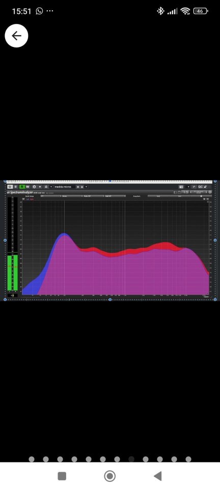This screenshot has width=220, height=490.
Task: Tap the Android recent apps square button
Action: [x=62, y=476]
